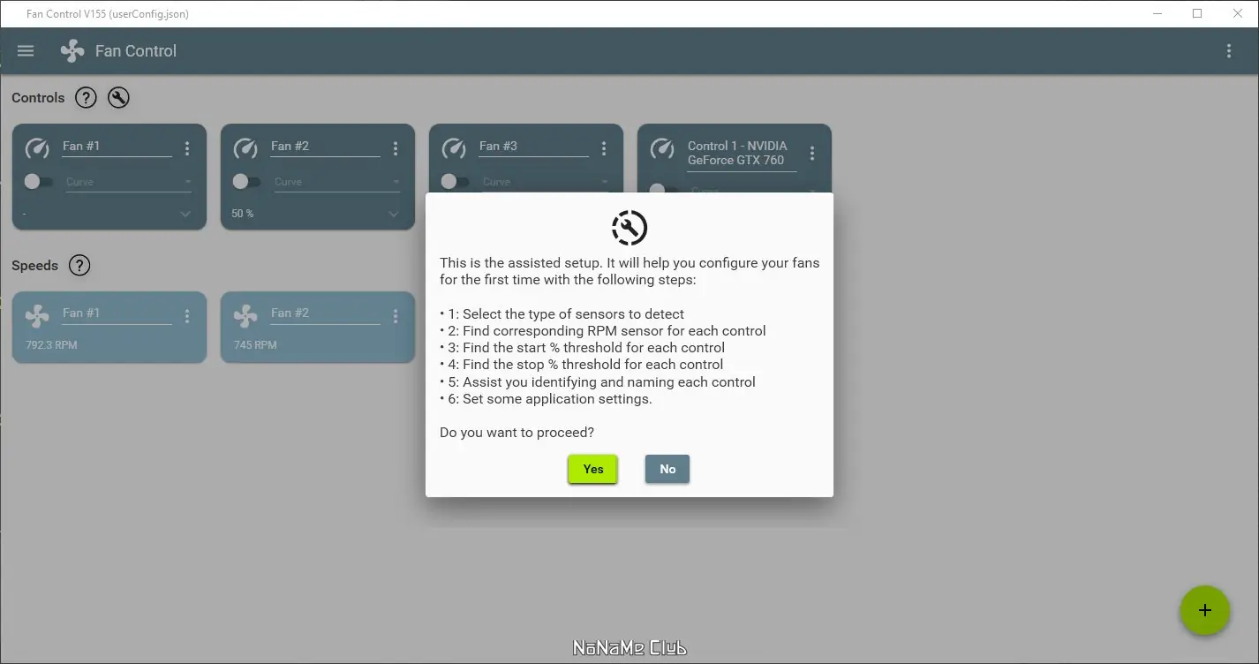Open the top-right more options menu

tap(1228, 51)
